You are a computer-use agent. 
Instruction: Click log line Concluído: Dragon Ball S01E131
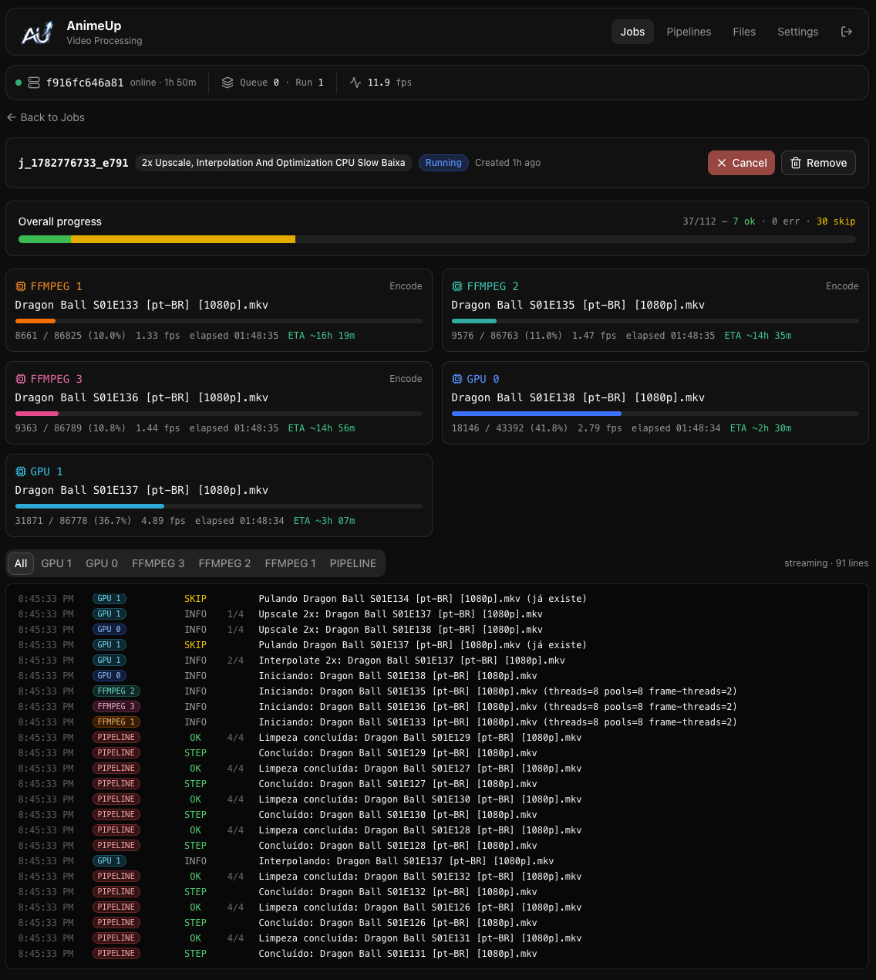(x=398, y=954)
